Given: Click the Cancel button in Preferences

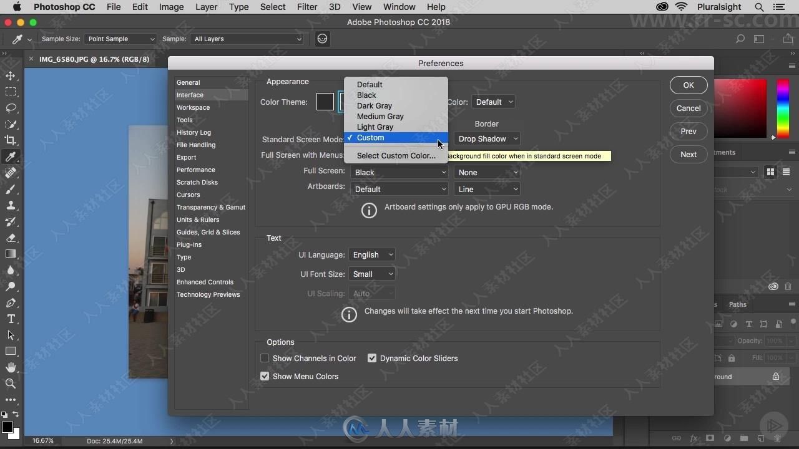Looking at the screenshot, I should [x=689, y=108].
